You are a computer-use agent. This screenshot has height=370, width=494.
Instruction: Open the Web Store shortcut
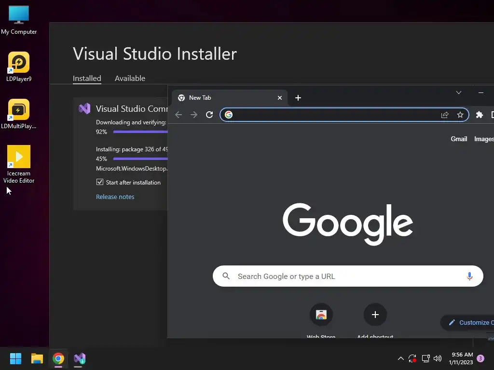(x=321, y=315)
